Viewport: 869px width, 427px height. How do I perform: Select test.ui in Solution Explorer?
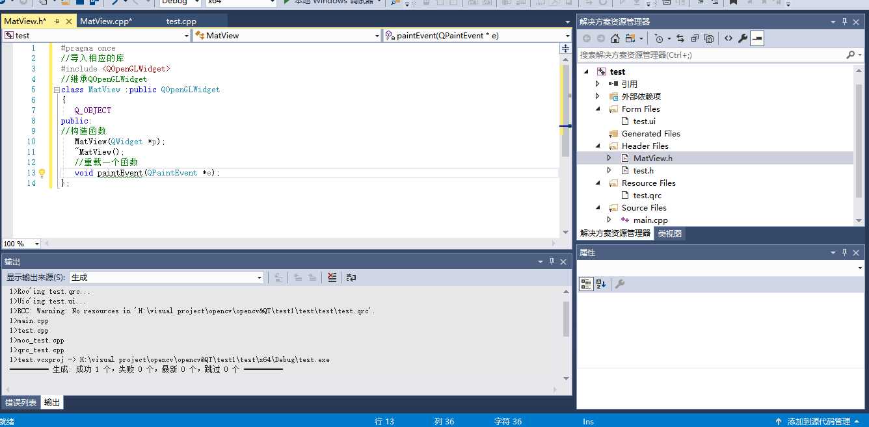tap(644, 122)
